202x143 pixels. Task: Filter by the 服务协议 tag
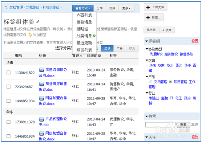click(171, 54)
